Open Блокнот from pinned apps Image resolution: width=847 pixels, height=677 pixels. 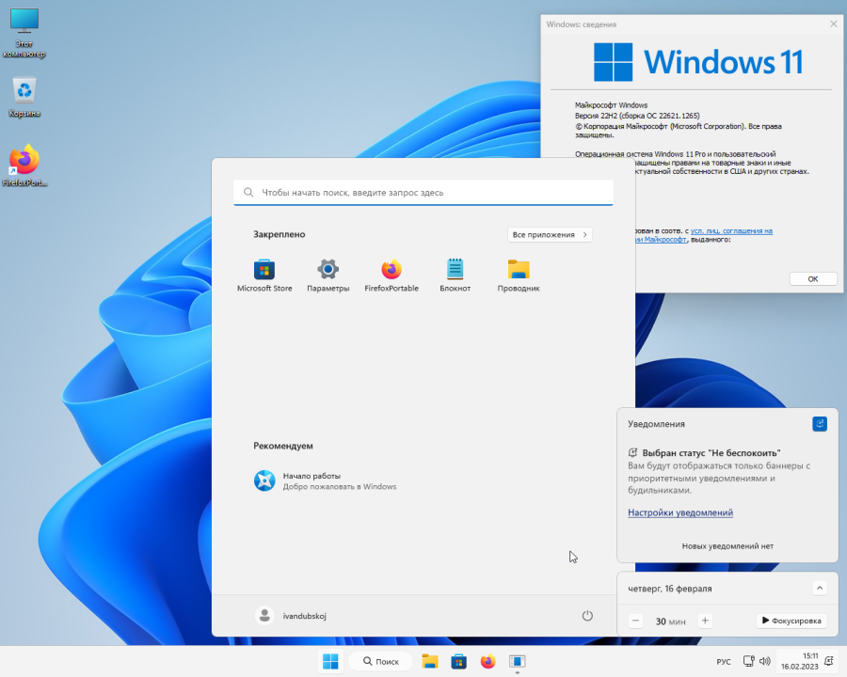pos(455,276)
